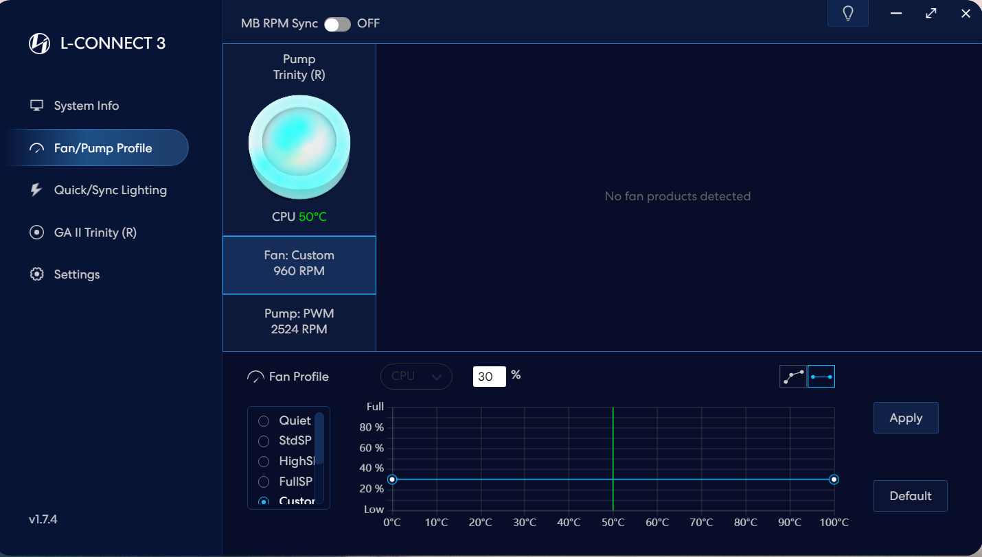
Task: Select the Pump: PWM 2524 RPM tab
Action: (x=299, y=322)
